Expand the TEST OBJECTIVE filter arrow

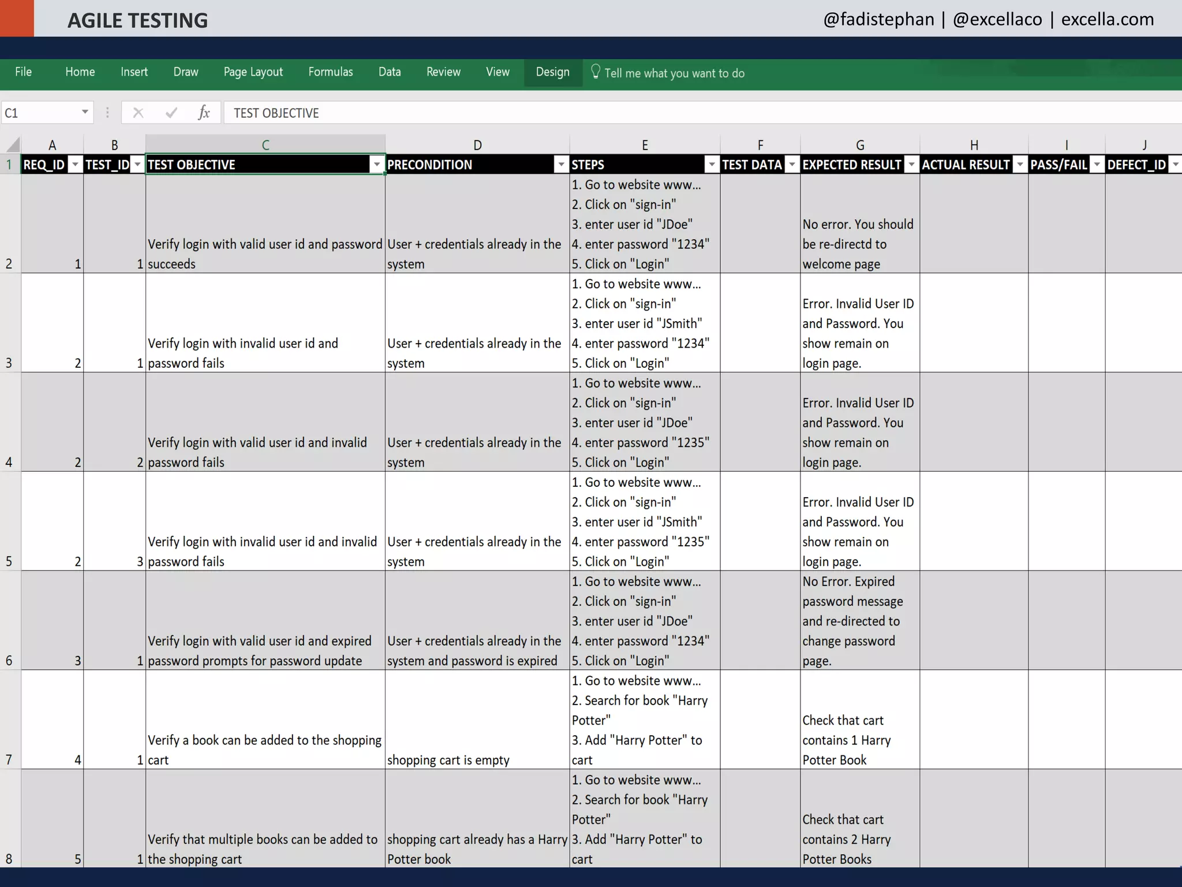pyautogui.click(x=377, y=165)
